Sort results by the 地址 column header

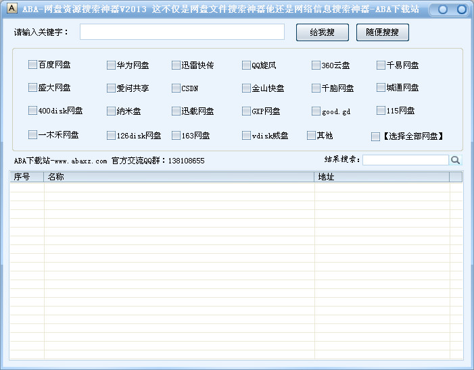tap(382, 177)
